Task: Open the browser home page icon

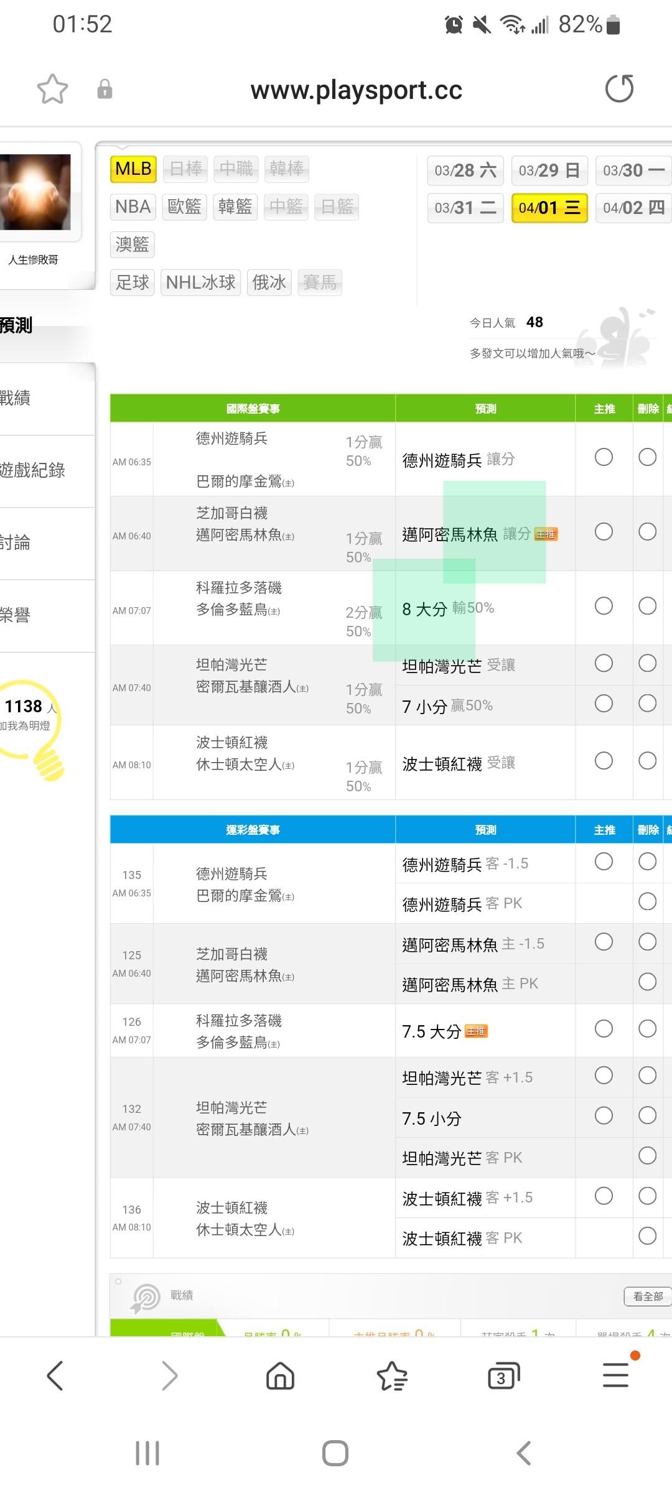Action: [x=280, y=1375]
